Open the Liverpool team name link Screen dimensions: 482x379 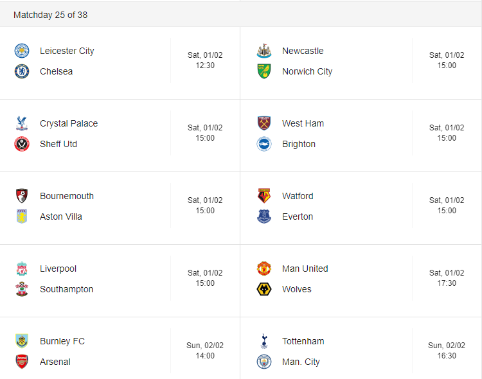[58, 269]
